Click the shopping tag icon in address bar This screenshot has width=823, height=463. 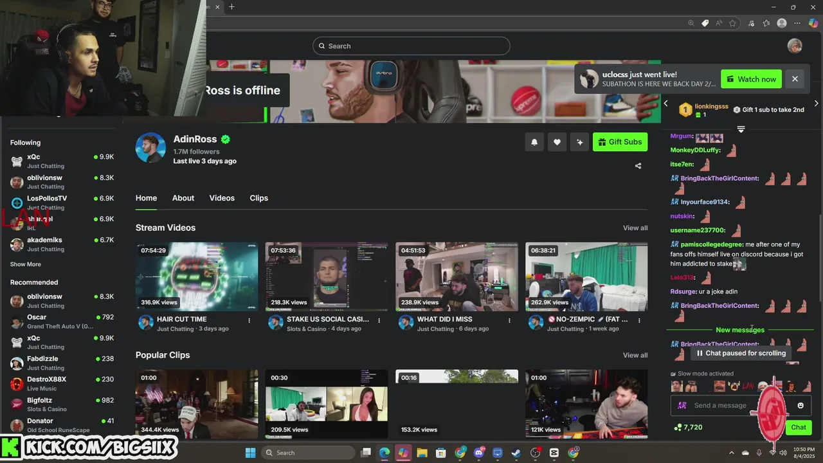[x=705, y=23]
